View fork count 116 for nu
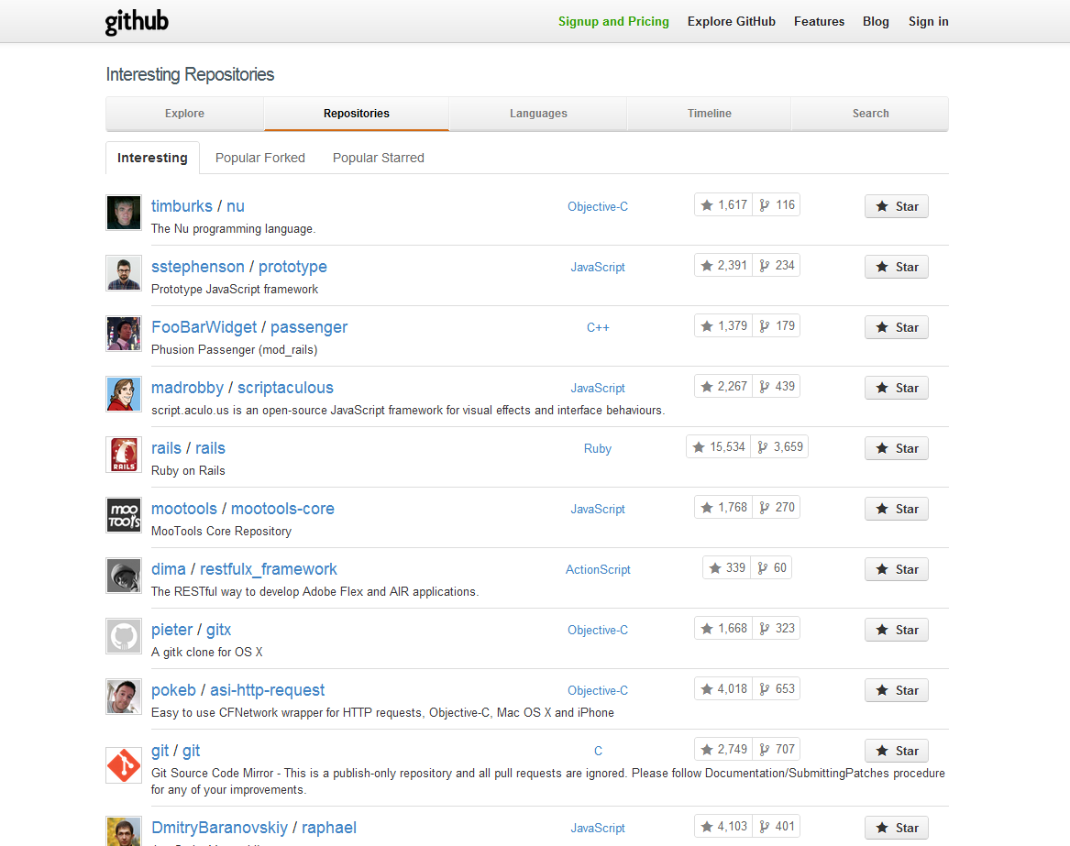Image resolution: width=1070 pixels, height=846 pixels. 777,204
